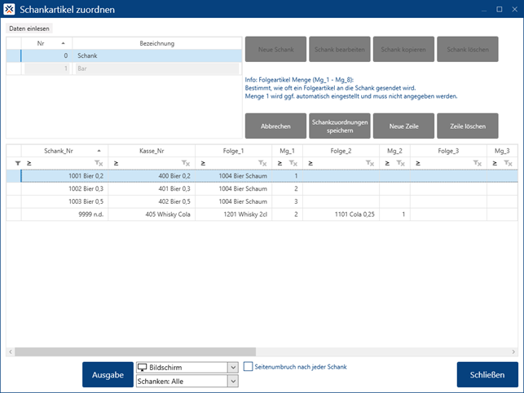524x393 pixels.
Task: Click the Ausgabe button
Action: (107, 375)
